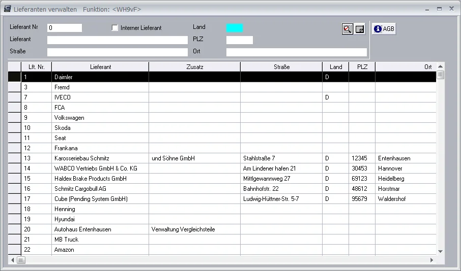The image size is (461, 271).
Task: Click the Straße input field
Action: [x=118, y=52]
